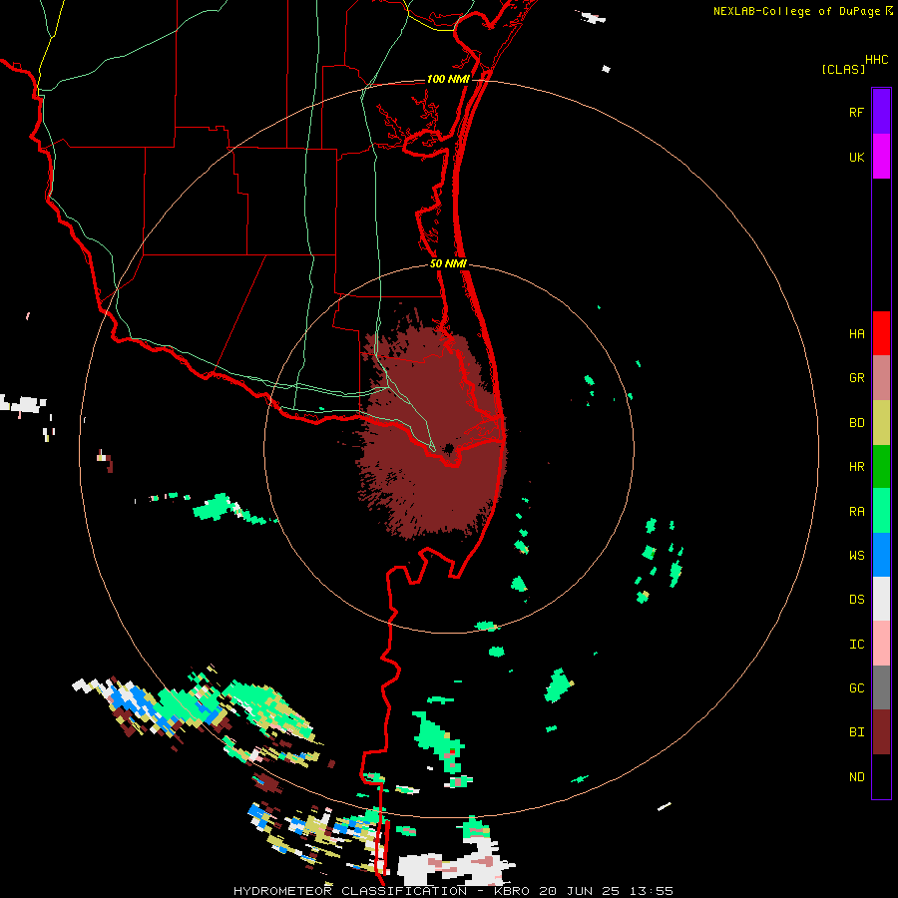
Task: Click the BI legend label
Action: 856,732
